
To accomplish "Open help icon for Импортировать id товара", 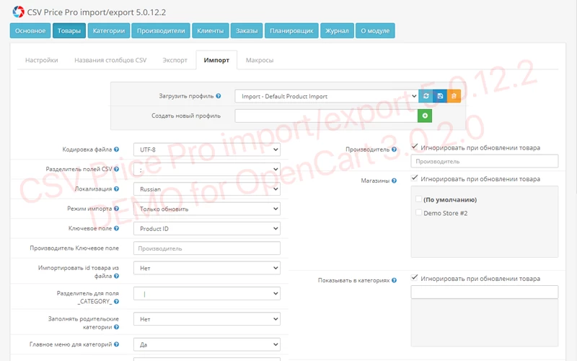I will (116, 276).
